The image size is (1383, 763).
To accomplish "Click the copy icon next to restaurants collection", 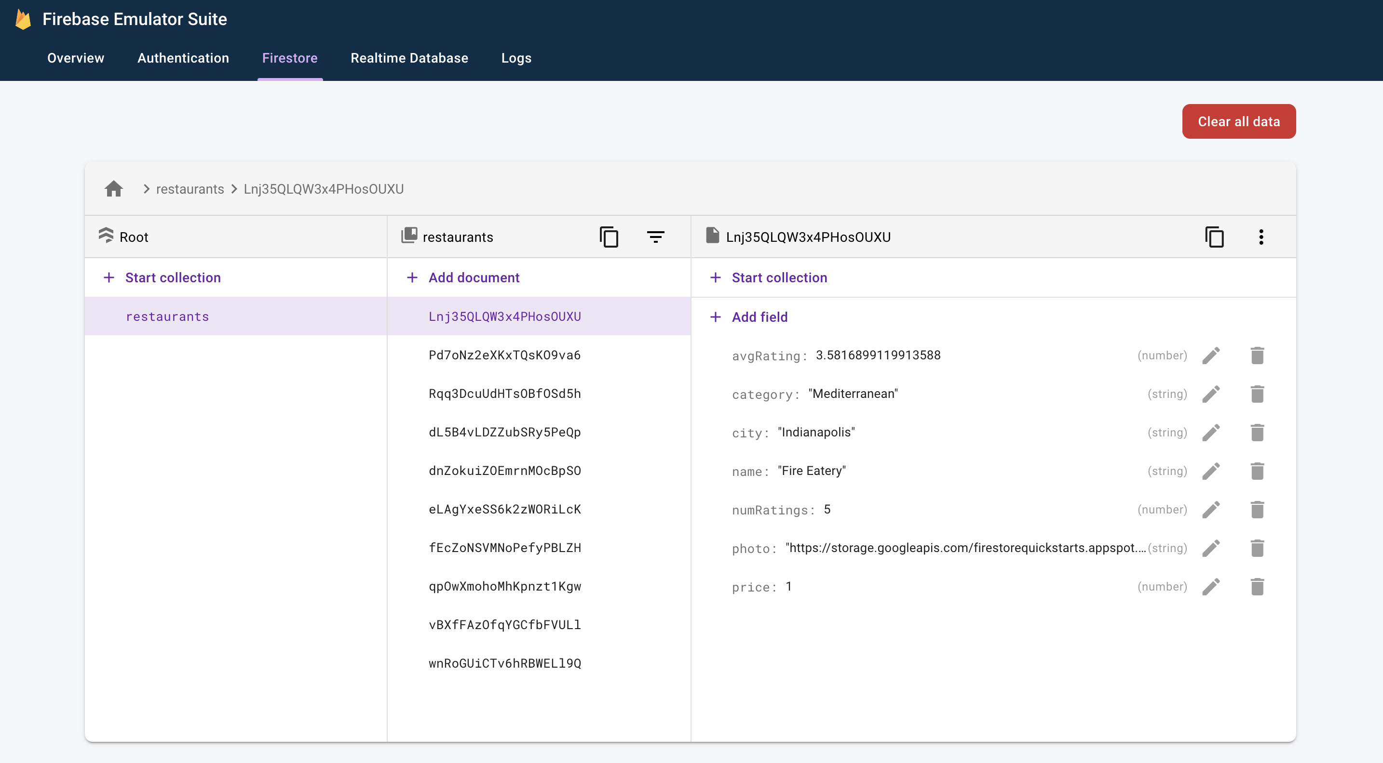I will [609, 237].
